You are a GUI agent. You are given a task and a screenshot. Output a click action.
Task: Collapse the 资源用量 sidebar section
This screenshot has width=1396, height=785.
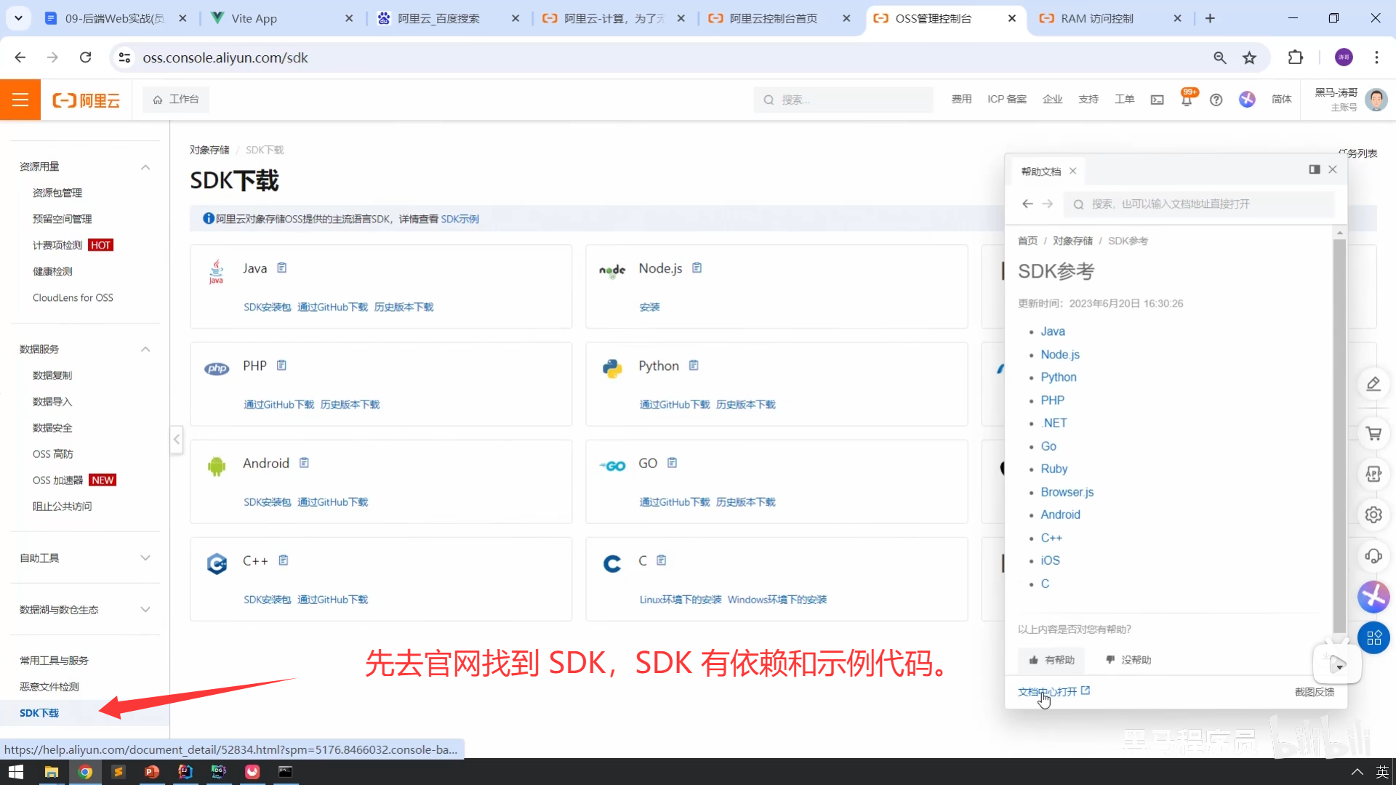pyautogui.click(x=145, y=167)
